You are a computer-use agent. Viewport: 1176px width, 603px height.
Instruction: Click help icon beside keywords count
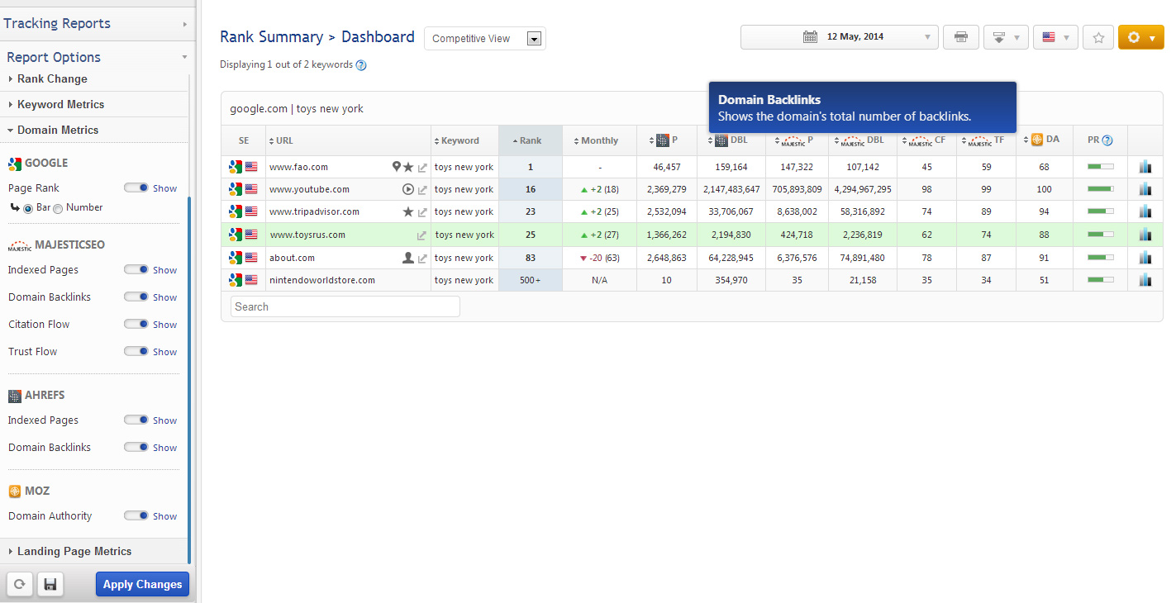361,64
